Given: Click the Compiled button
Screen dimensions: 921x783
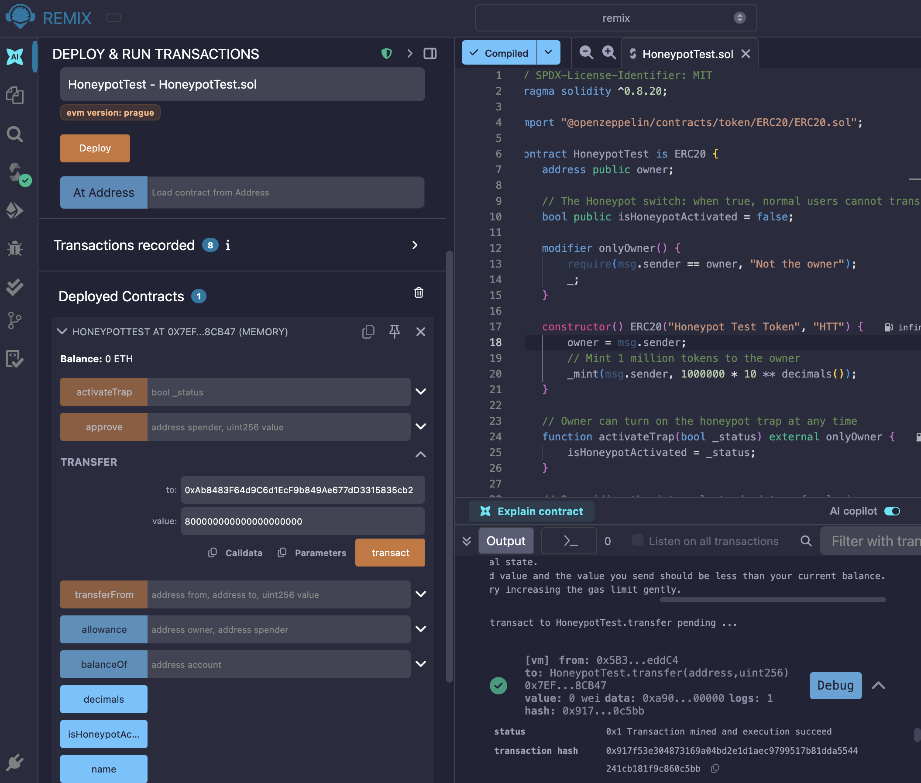Looking at the screenshot, I should 499,52.
